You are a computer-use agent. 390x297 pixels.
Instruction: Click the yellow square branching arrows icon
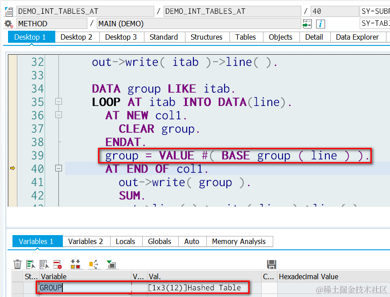point(94,264)
